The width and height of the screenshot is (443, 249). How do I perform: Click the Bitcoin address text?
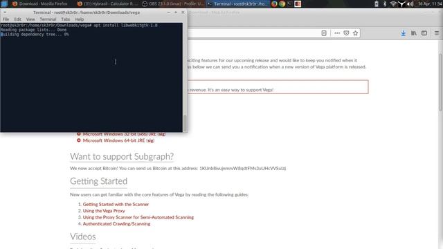coord(243,168)
